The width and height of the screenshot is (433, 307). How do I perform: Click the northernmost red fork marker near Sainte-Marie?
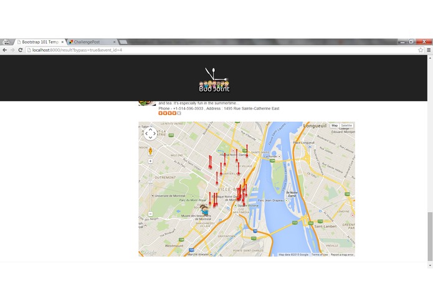[x=247, y=151]
